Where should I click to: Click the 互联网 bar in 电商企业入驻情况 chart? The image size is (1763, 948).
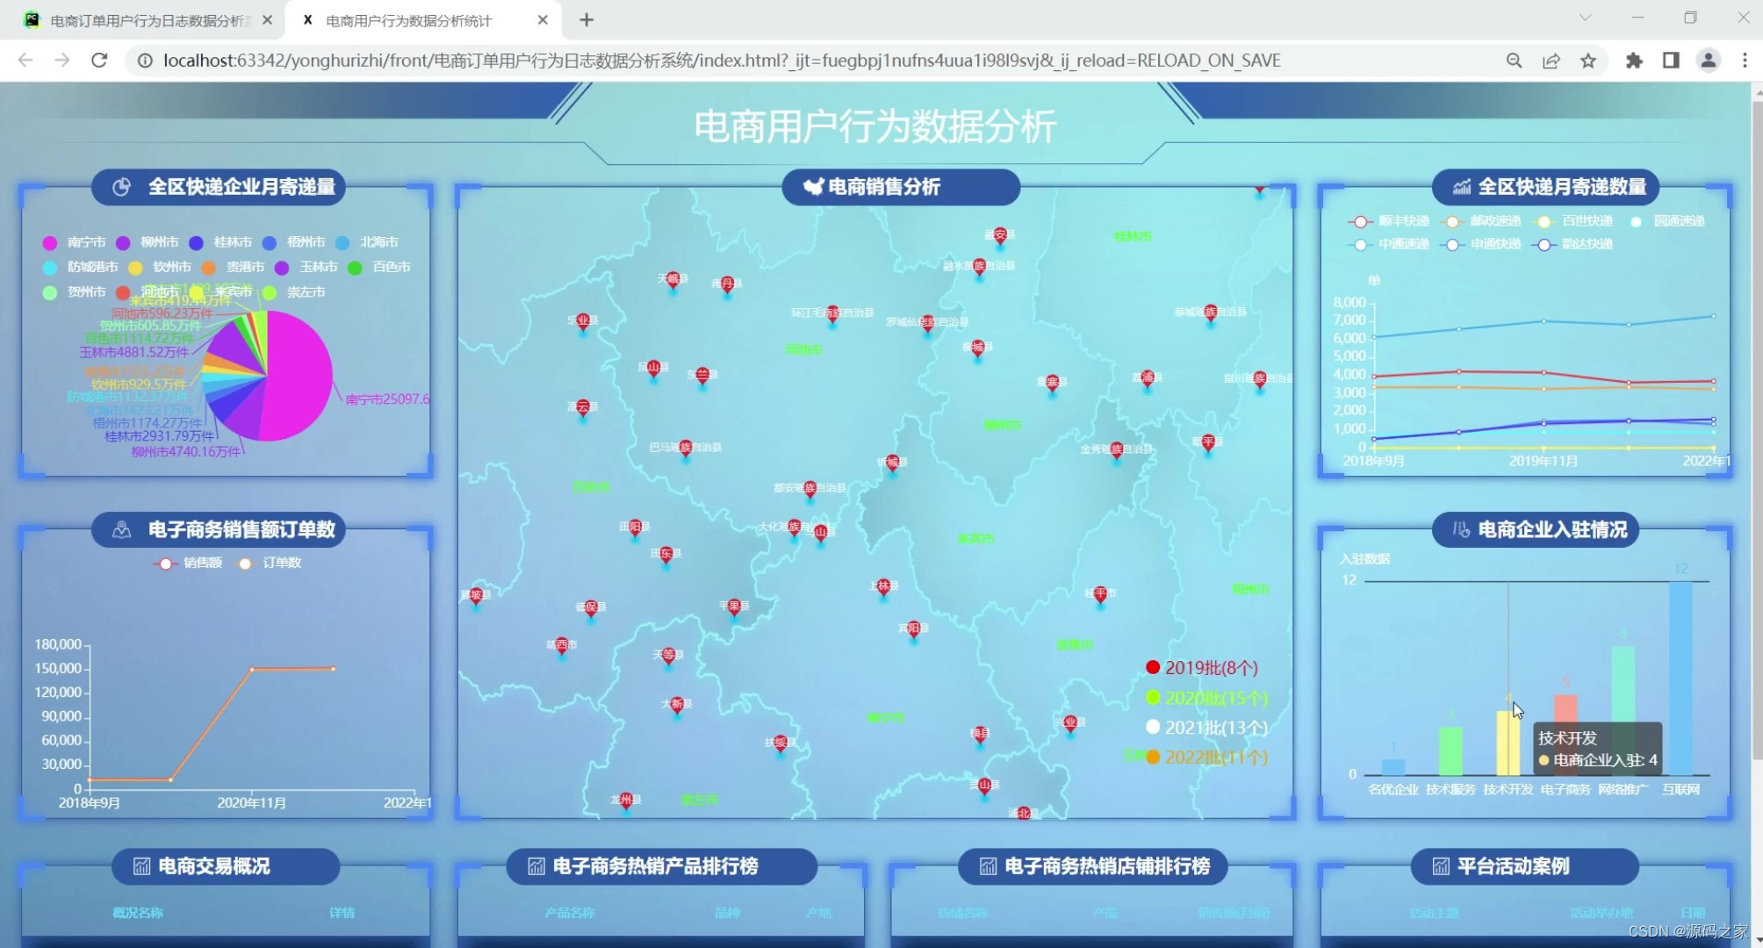[1680, 678]
